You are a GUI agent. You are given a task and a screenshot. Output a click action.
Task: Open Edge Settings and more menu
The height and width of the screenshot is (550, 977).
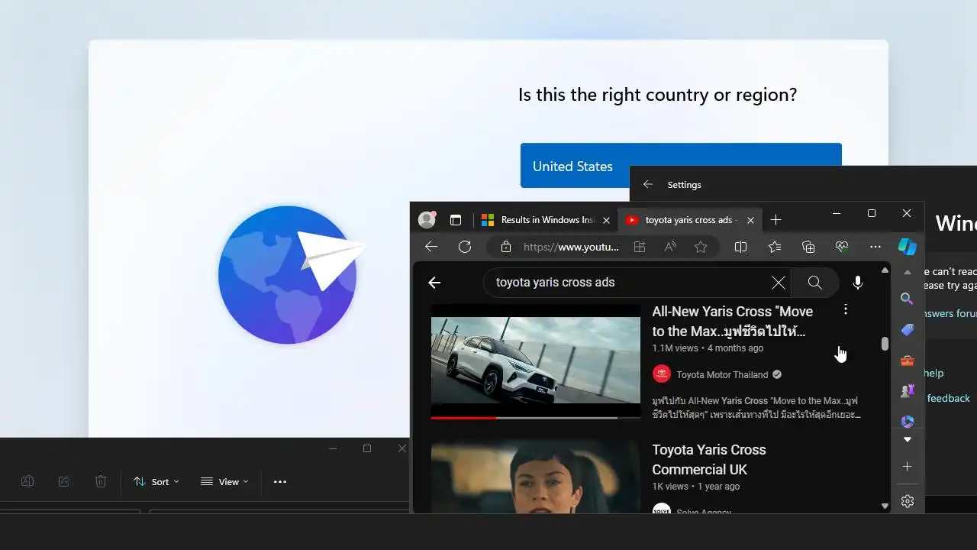[x=875, y=247]
